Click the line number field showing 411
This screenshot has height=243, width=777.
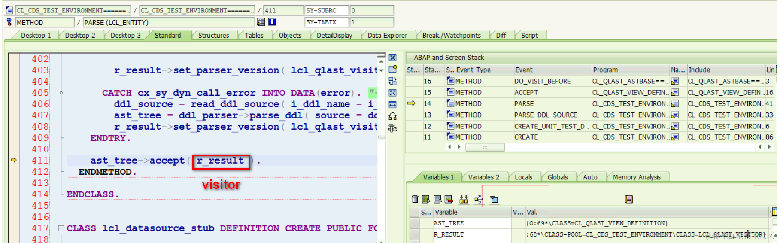point(283,10)
